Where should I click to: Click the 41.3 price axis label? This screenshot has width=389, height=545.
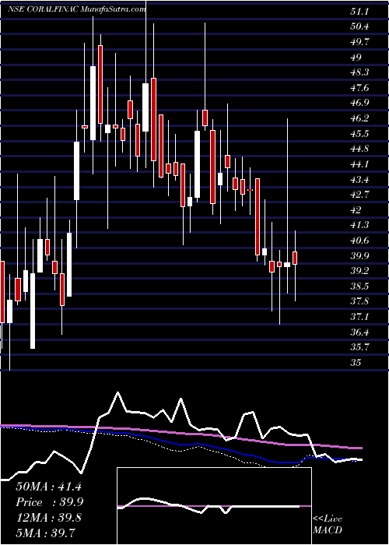tap(359, 225)
